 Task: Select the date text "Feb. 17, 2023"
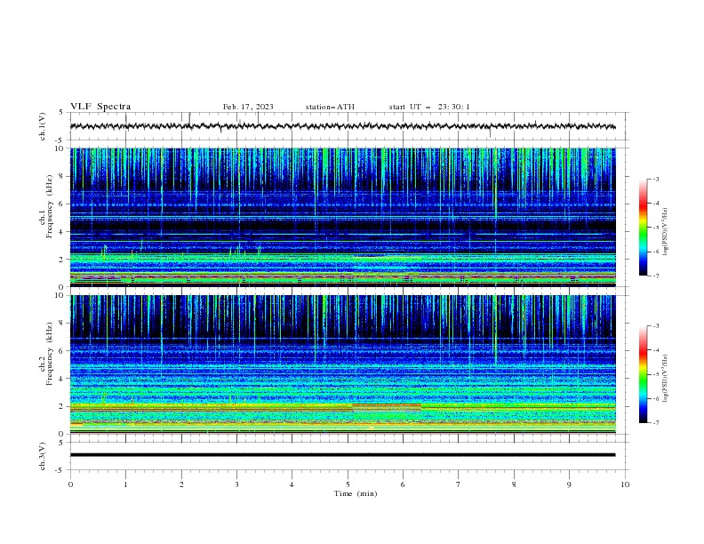click(x=248, y=107)
